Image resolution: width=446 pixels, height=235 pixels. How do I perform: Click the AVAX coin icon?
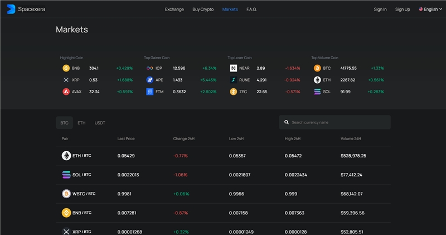click(66, 92)
